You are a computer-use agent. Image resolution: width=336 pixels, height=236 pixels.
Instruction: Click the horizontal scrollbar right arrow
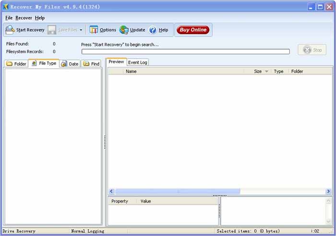click(x=328, y=191)
